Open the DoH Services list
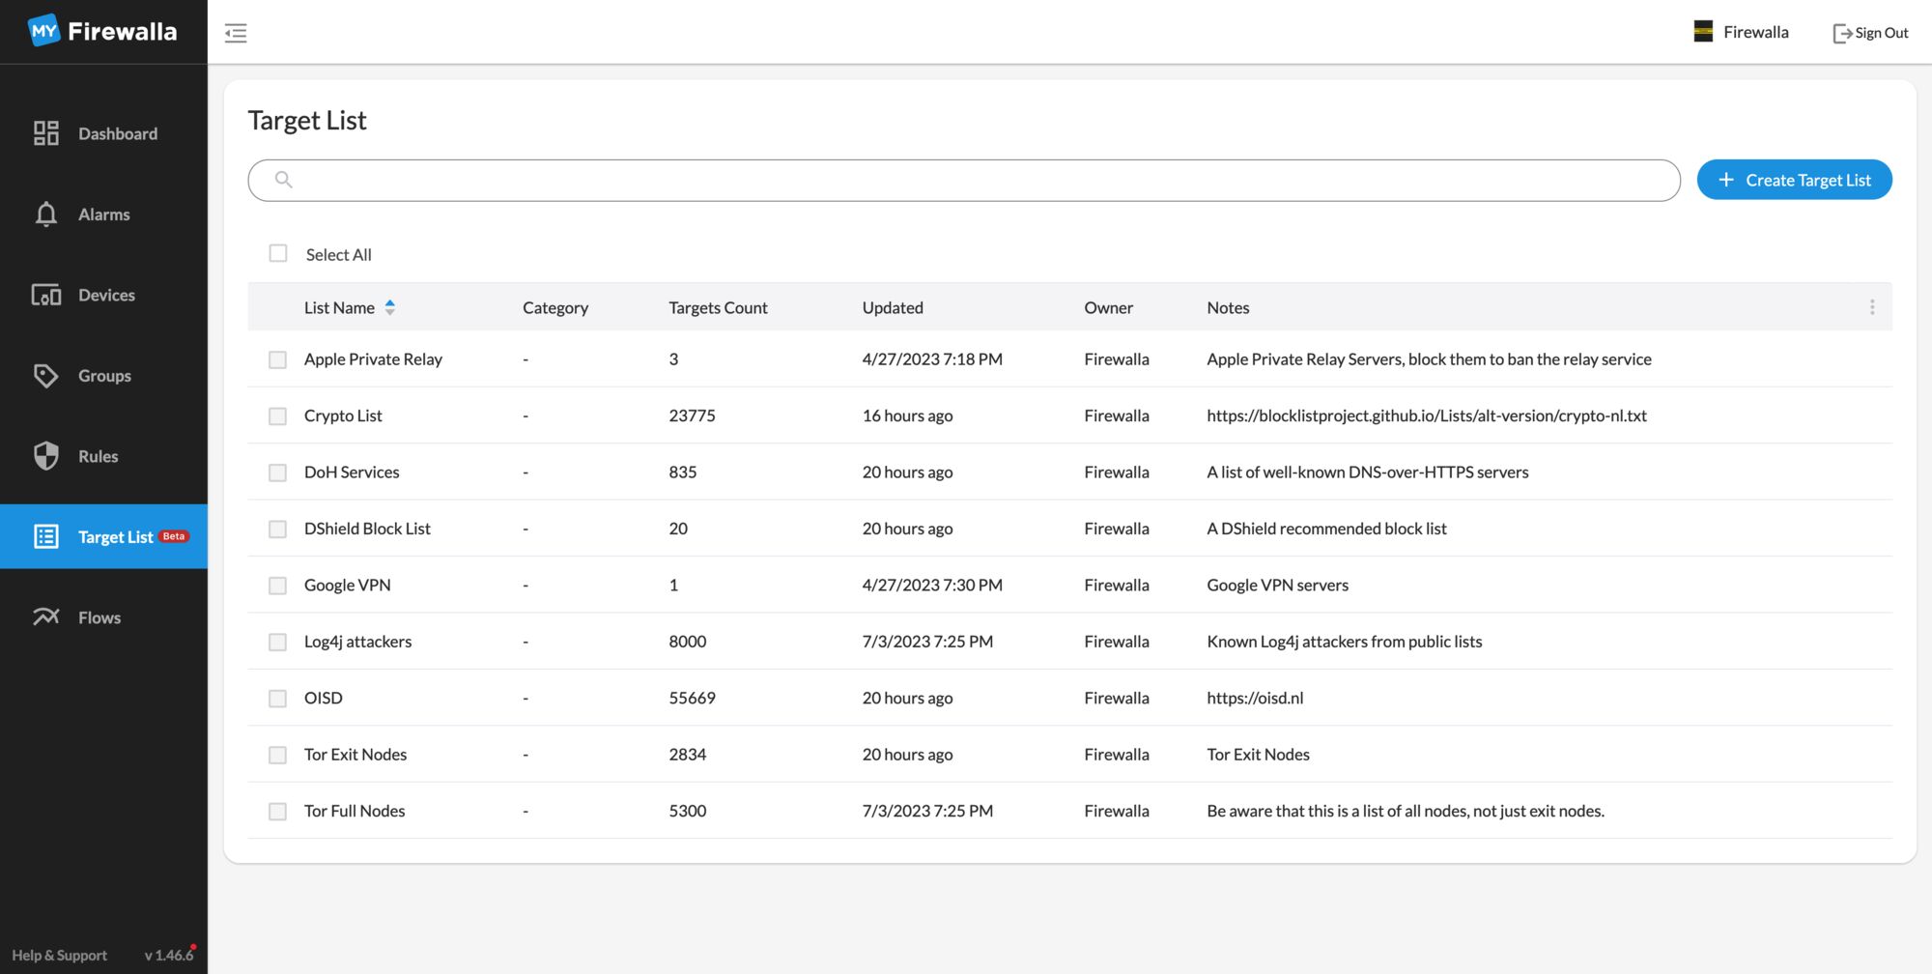 click(352, 473)
